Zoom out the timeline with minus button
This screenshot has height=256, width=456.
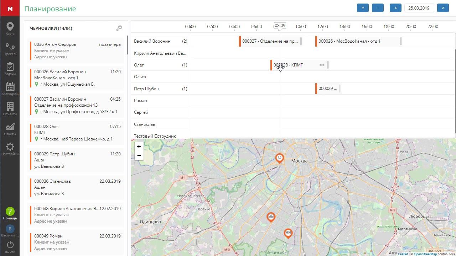(x=378, y=8)
